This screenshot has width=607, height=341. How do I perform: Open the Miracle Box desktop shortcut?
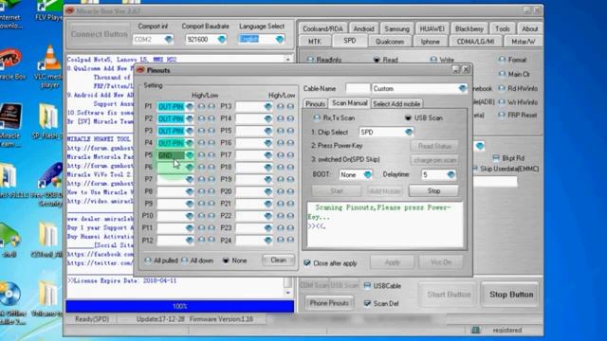tap(10, 63)
